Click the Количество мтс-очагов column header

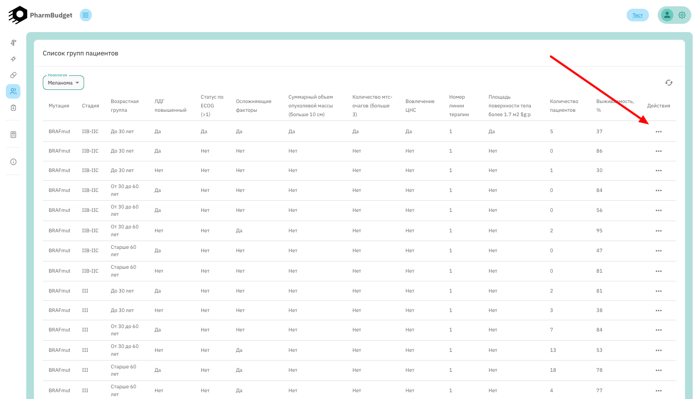372,105
